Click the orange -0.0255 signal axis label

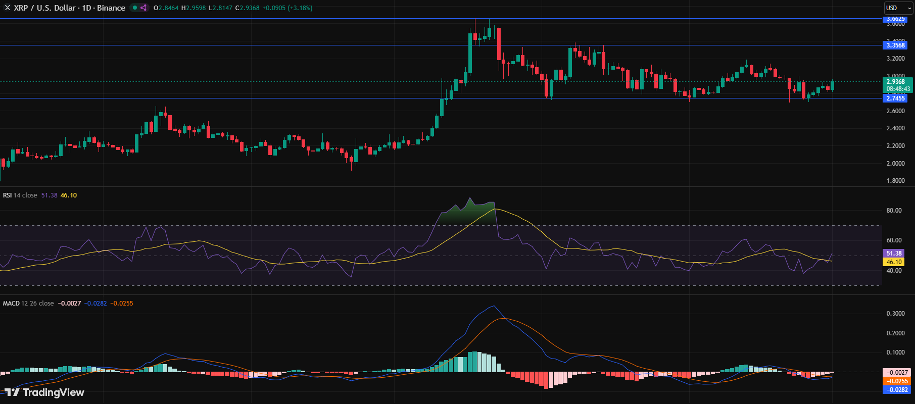coord(896,381)
